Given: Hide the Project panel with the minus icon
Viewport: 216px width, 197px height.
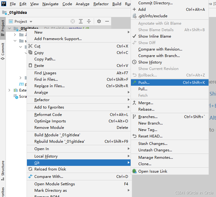Looking at the screenshot, I should point(107,21).
